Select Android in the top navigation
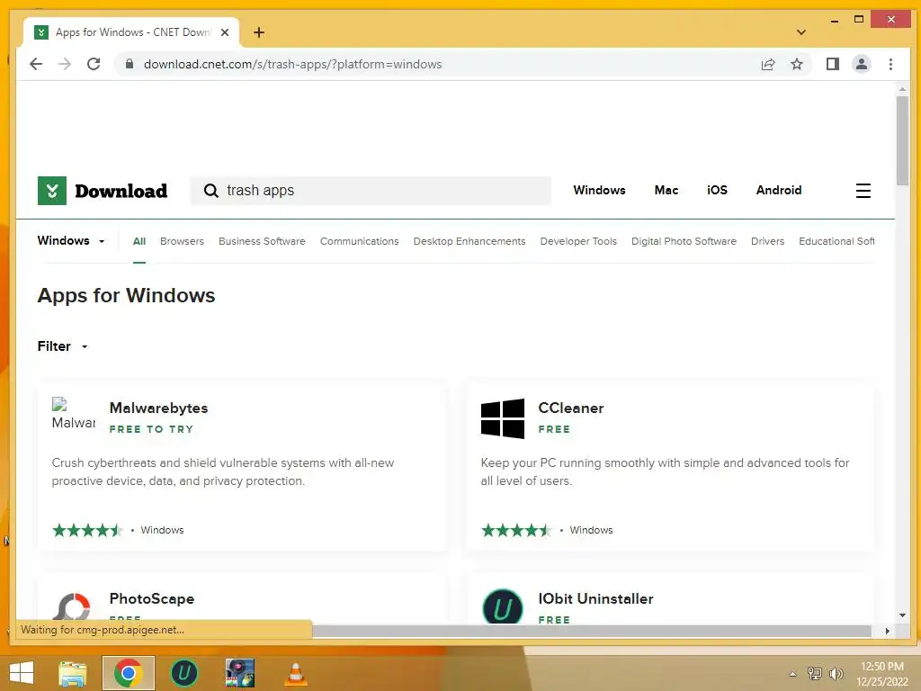Image resolution: width=921 pixels, height=691 pixels. click(x=779, y=191)
